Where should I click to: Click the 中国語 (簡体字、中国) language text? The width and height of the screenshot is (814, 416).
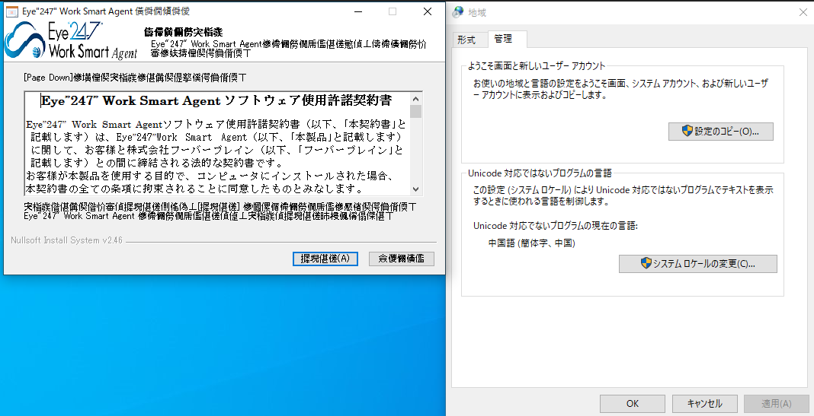coord(531,243)
